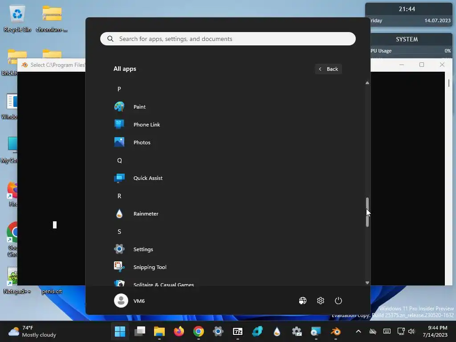Open File Explorer from the taskbar

[159, 331]
